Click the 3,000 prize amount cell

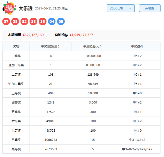pos(93,102)
